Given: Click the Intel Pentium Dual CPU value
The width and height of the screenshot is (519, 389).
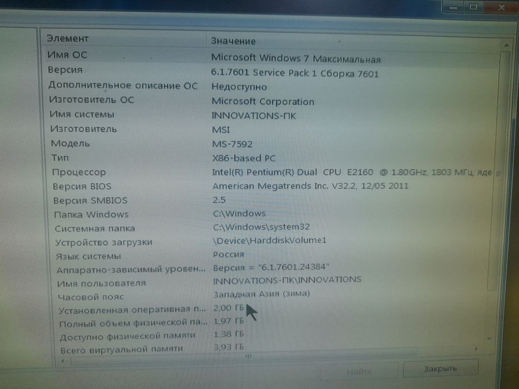Looking at the screenshot, I should [x=352, y=172].
